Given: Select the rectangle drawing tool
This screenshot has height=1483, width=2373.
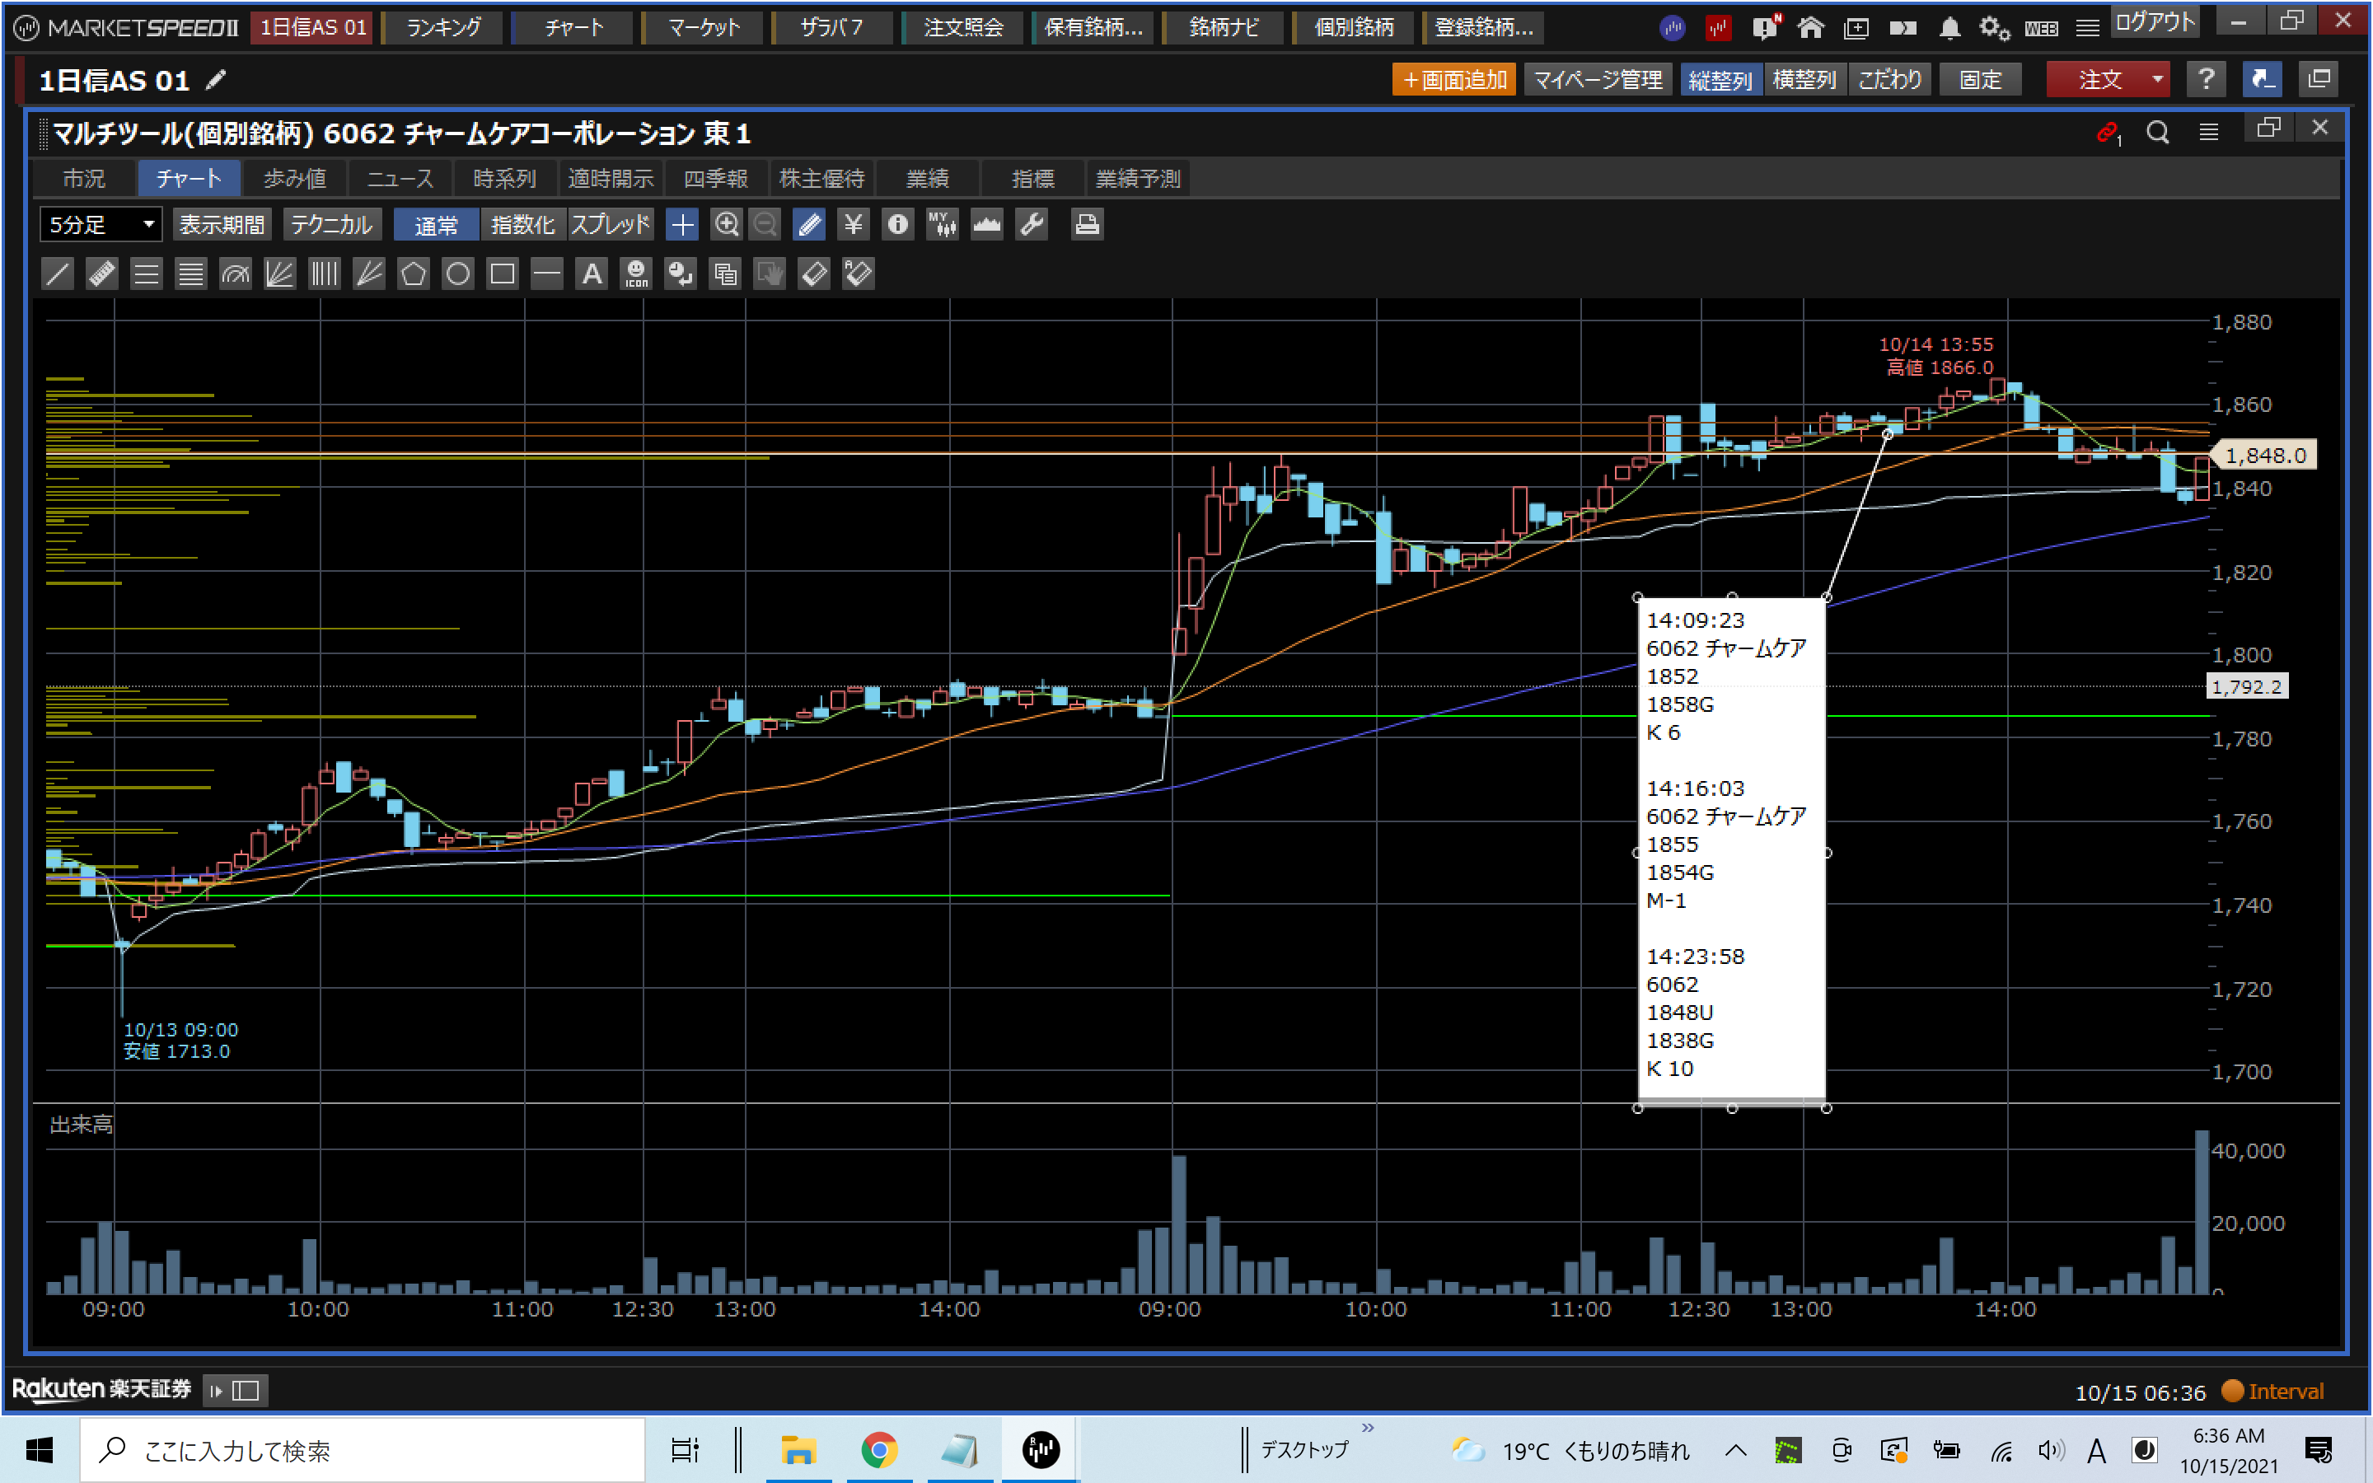Looking at the screenshot, I should click(x=502, y=274).
